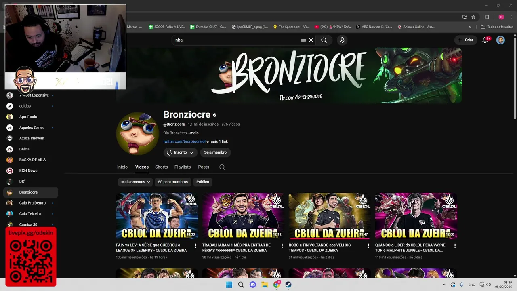The height and width of the screenshot is (291, 517).
Task: Open the Balela subscription in sidebar
Action: 31,149
